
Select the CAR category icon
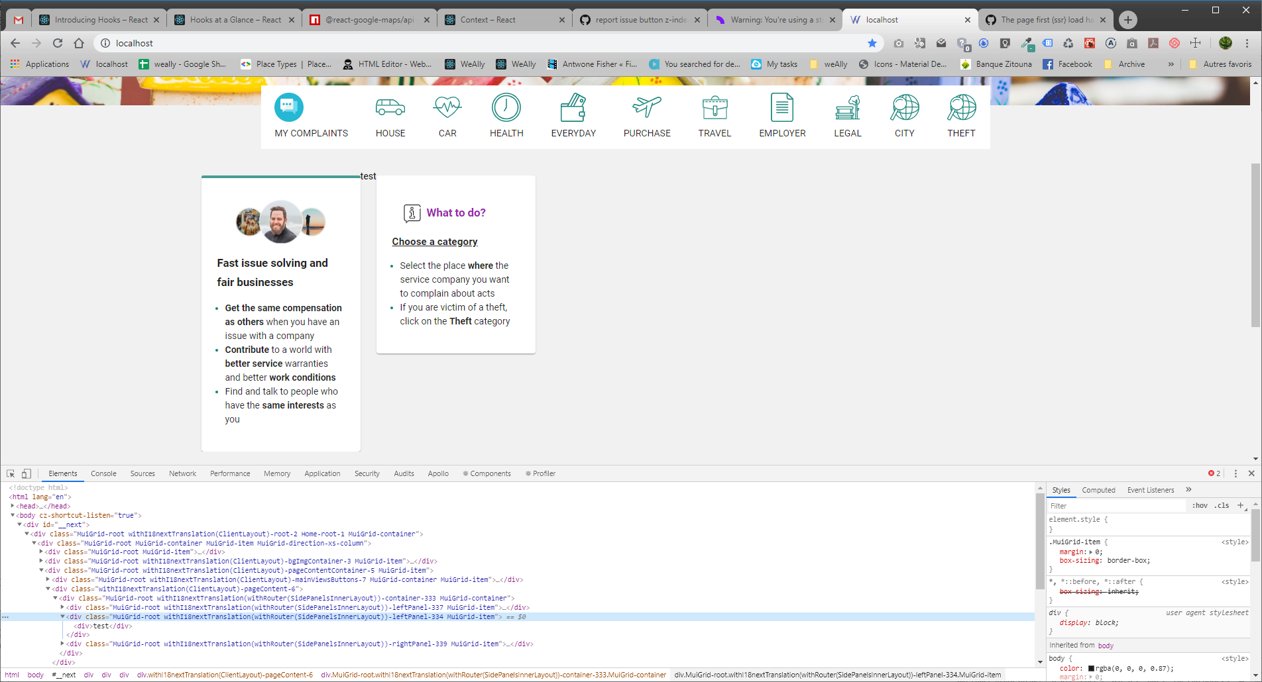pos(447,107)
